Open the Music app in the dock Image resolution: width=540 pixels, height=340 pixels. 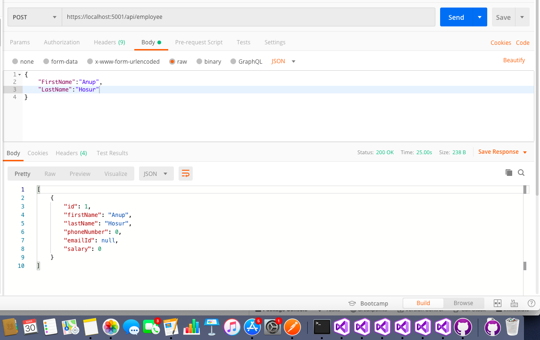[232, 327]
